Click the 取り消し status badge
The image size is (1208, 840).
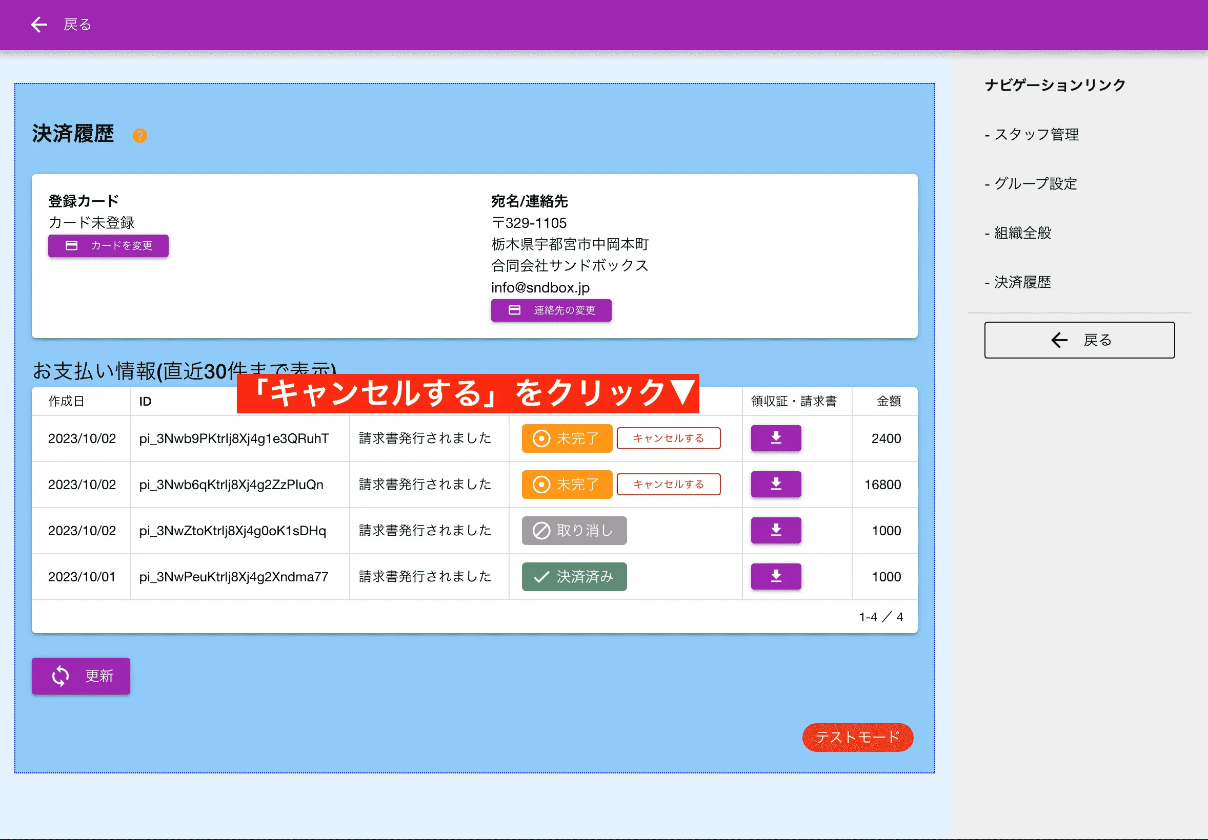click(x=573, y=531)
